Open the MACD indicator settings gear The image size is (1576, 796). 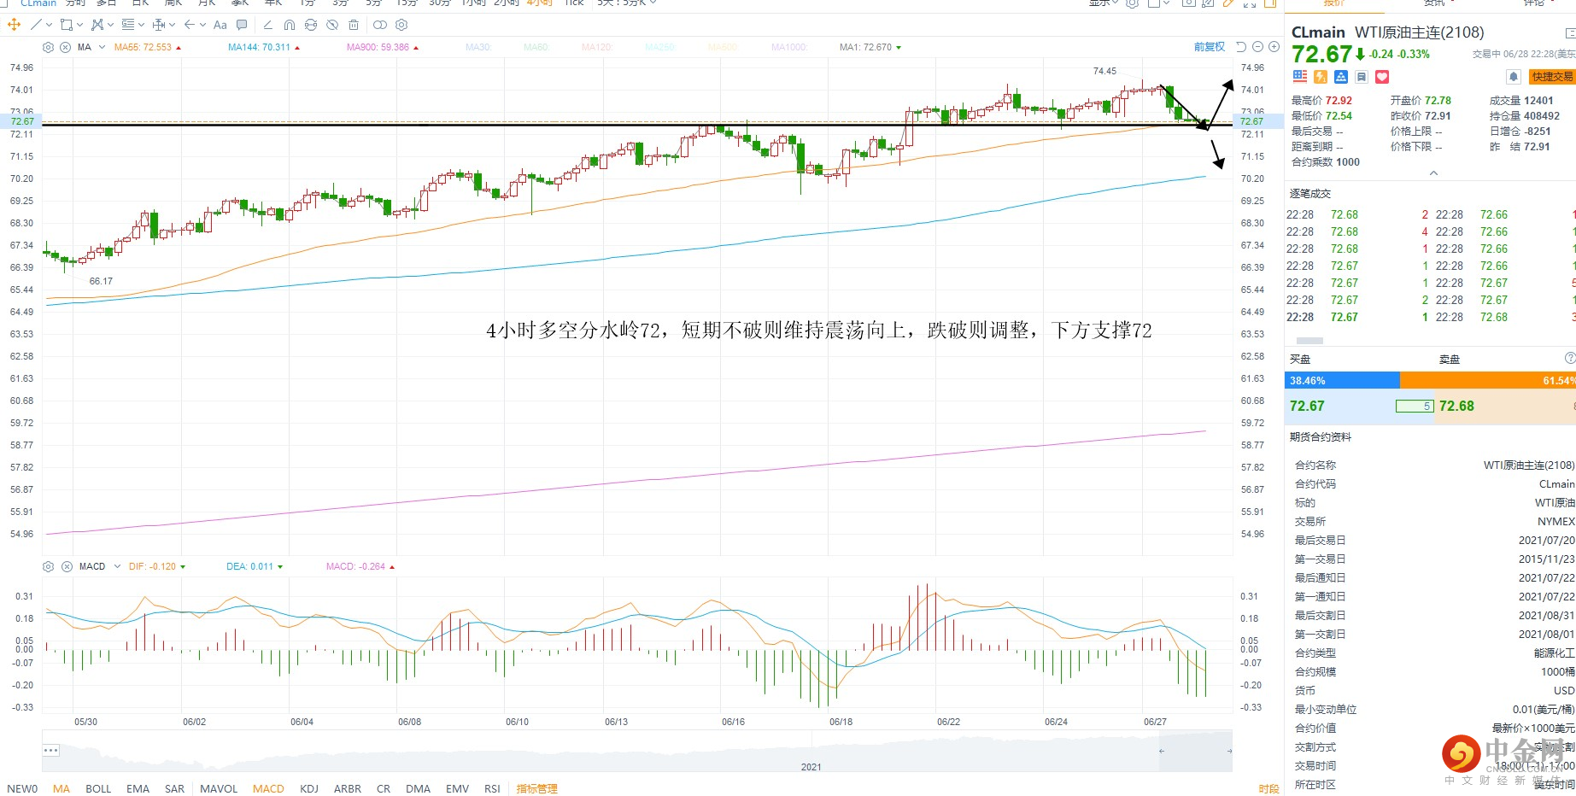coord(48,566)
